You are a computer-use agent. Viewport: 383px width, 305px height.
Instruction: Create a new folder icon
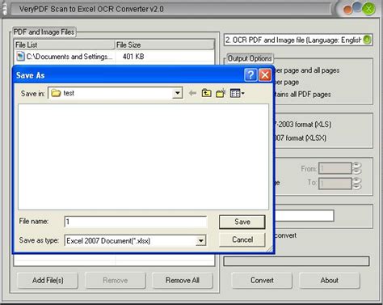[x=221, y=93]
